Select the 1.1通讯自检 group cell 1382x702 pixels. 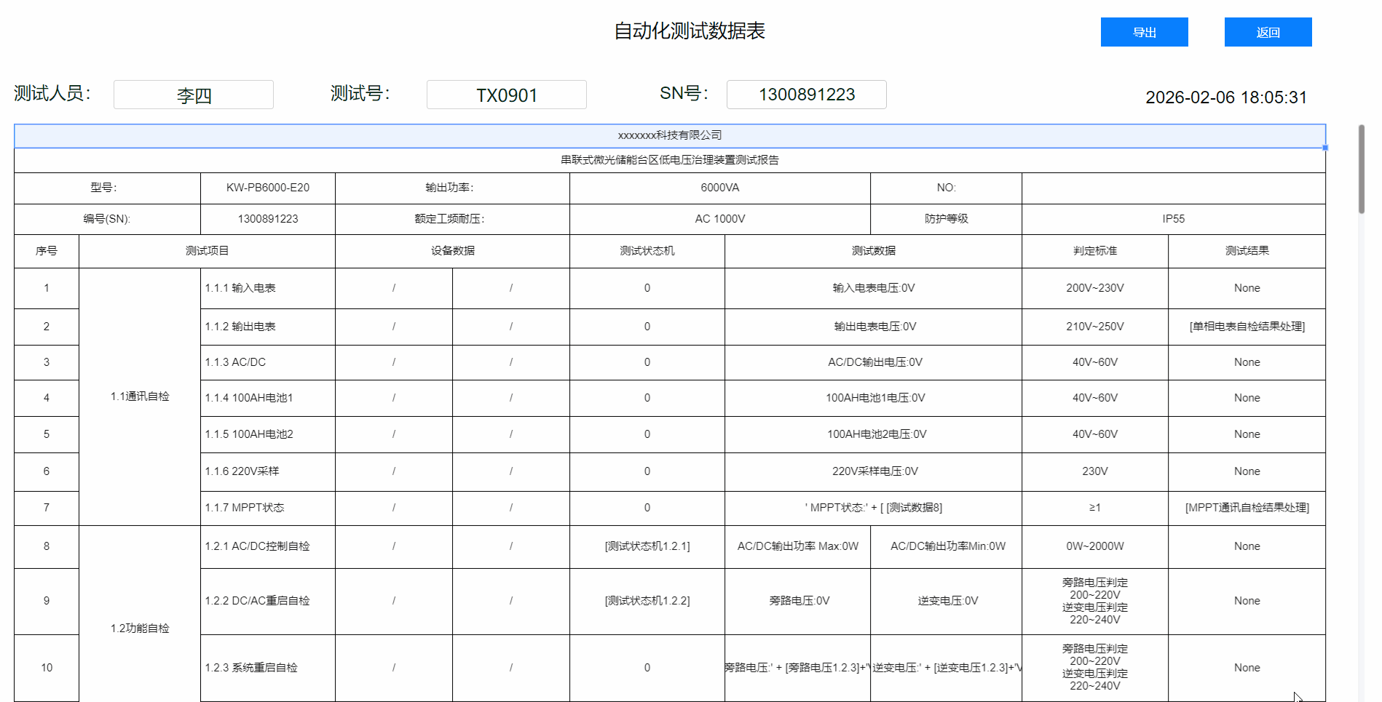click(x=139, y=396)
